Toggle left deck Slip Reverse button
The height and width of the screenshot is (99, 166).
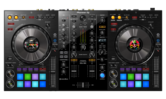click(11, 24)
